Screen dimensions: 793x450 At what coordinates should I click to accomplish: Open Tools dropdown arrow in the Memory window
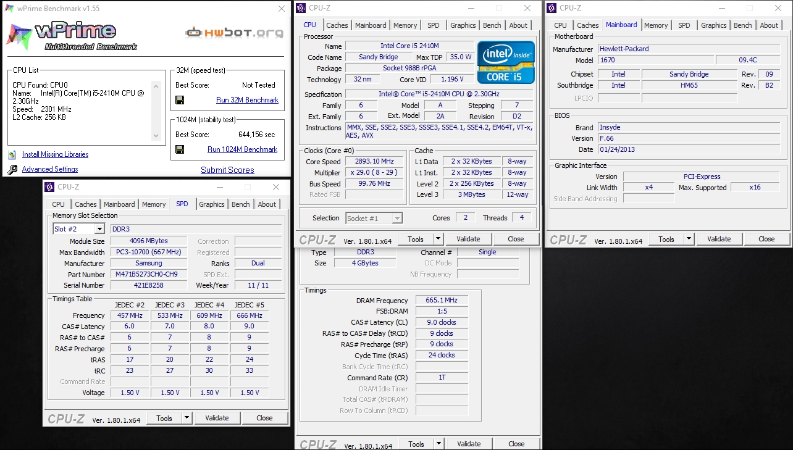coord(438,444)
